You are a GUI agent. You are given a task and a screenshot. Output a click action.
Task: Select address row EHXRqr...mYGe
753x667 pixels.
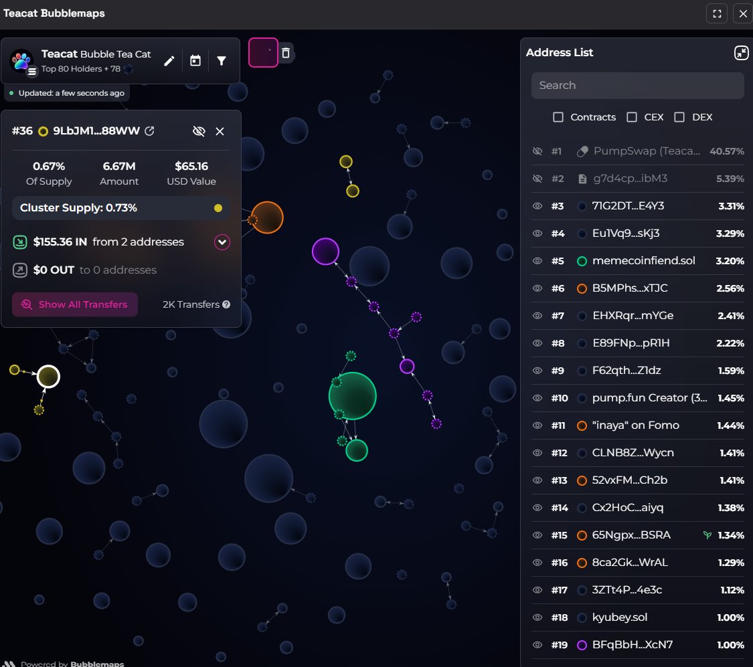tap(638, 316)
